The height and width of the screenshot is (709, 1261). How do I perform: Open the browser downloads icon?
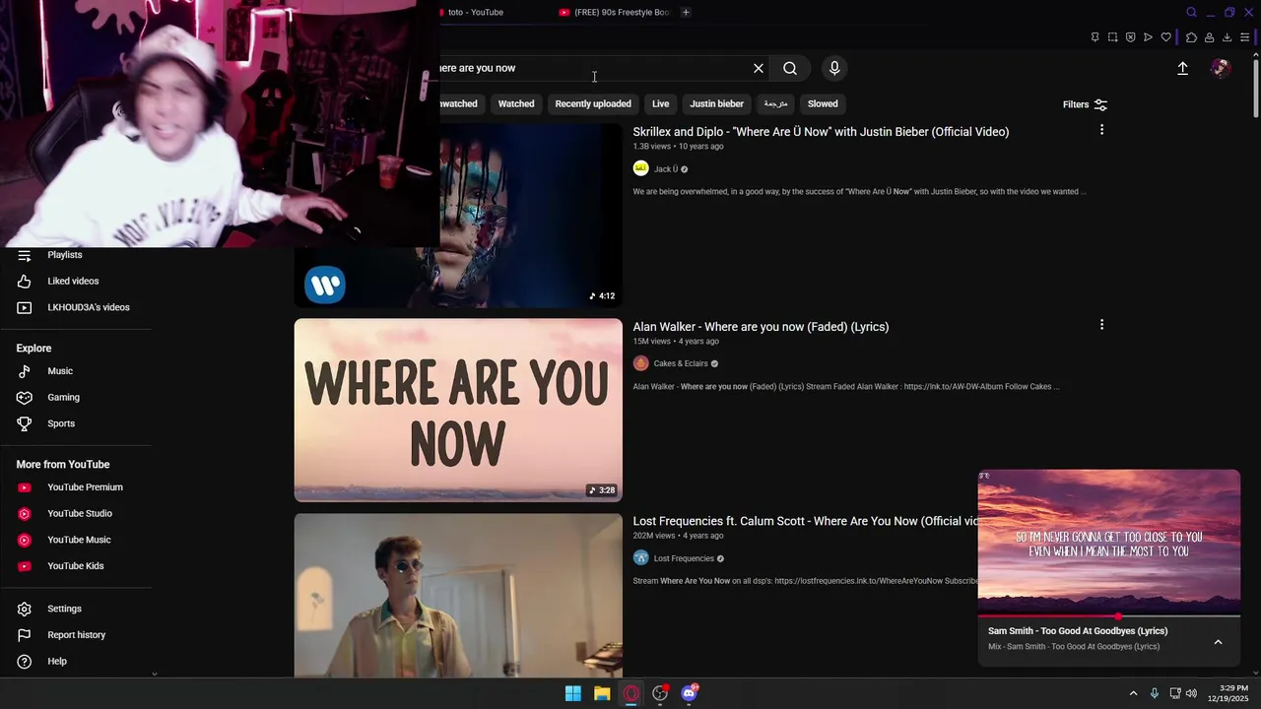pyautogui.click(x=1227, y=37)
